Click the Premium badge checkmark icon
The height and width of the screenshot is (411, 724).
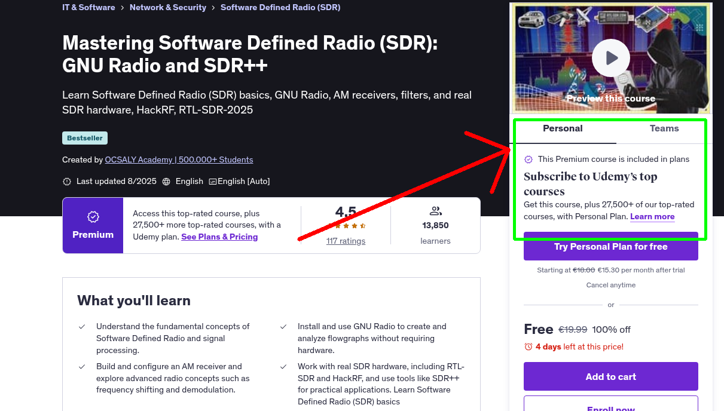(x=93, y=217)
